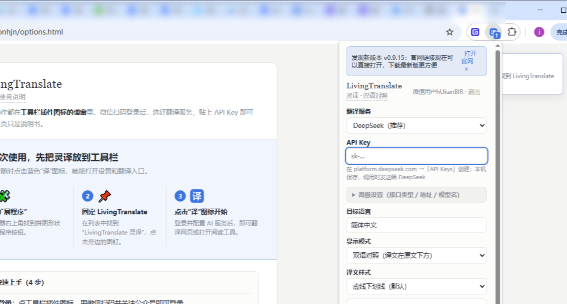Click the 目标语言 field showing 简体中文

click(417, 225)
